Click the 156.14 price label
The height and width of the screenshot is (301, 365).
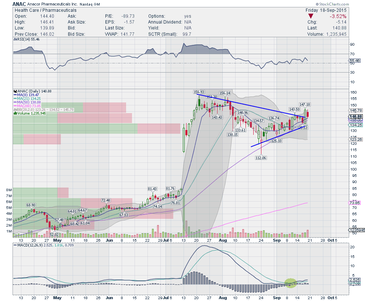pos(225,93)
